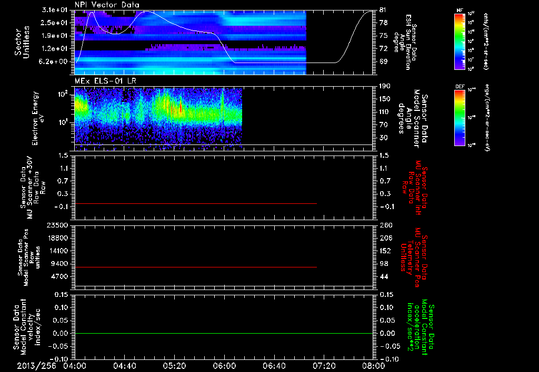This screenshot has height=372, width=539.
Task: Click the 3.1e+01 sector tick label
Action: click(x=56, y=10)
